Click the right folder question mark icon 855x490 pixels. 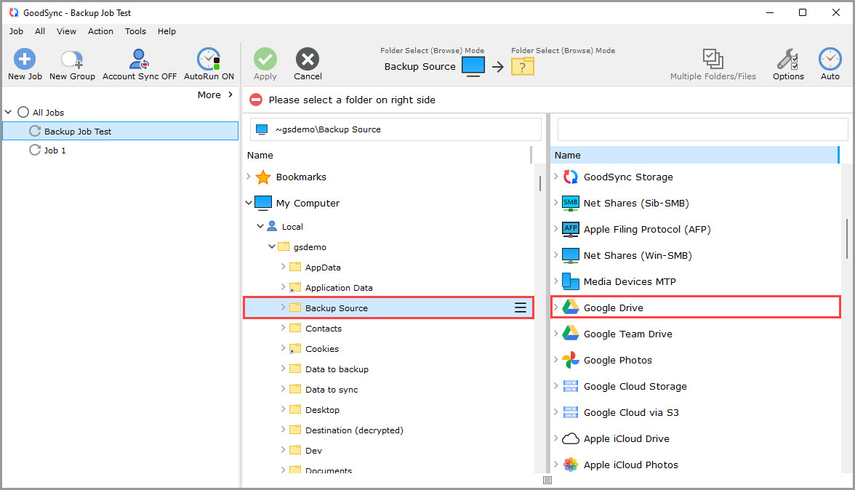[522, 66]
